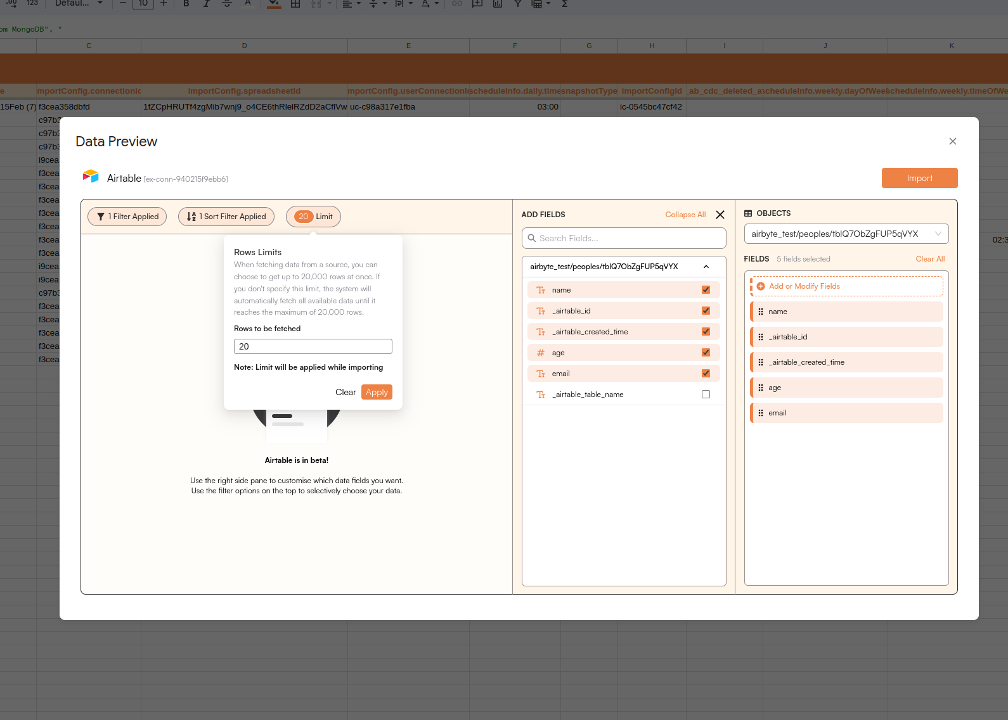The height and width of the screenshot is (720, 1008).
Task: Toggle bold in the spreadsheet toolbar
Action: click(x=186, y=3)
